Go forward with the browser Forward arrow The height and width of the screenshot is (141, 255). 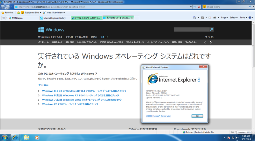(8, 7)
